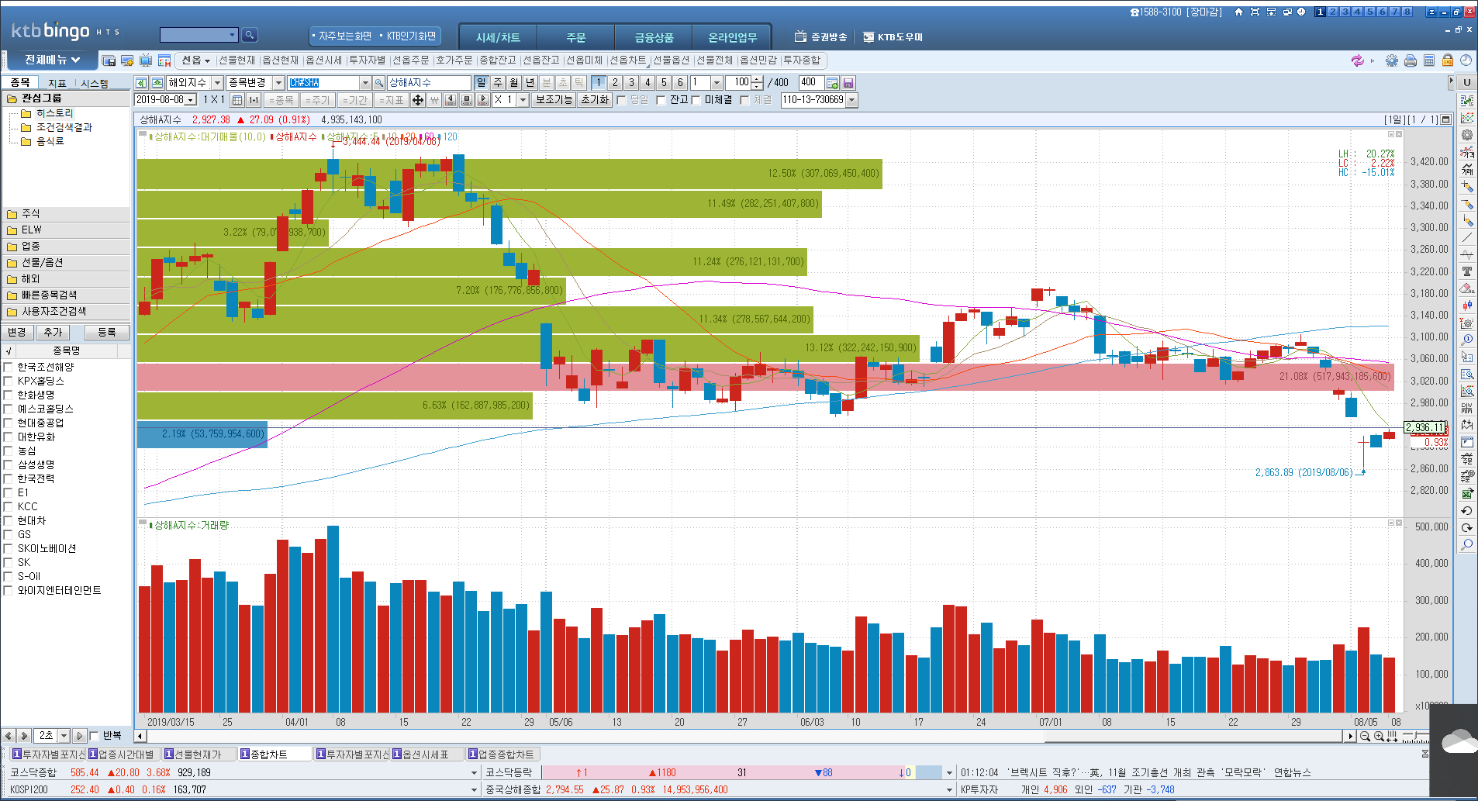Click the U button on right sidebar

(x=1466, y=82)
